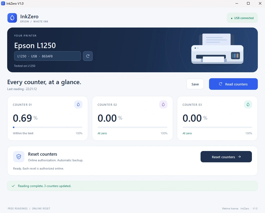Viewport: 265px width, 213px height.
Task: Click the 'Reset counters' section heading
Action: 43,154
